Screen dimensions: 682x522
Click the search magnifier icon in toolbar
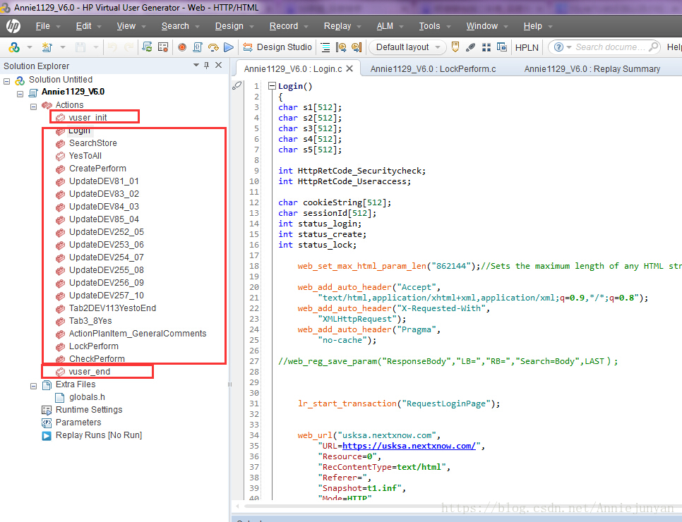pyautogui.click(x=653, y=47)
